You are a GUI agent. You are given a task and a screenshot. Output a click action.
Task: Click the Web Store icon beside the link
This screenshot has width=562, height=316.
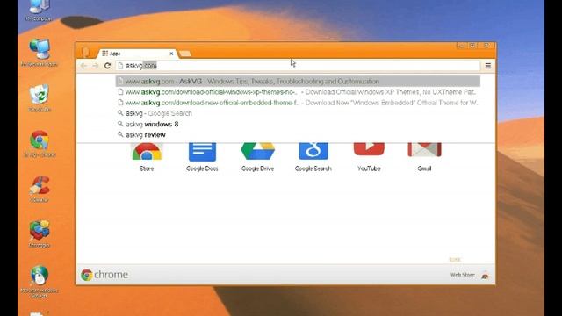tap(485, 276)
